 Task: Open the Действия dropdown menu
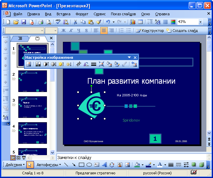pos(15,165)
